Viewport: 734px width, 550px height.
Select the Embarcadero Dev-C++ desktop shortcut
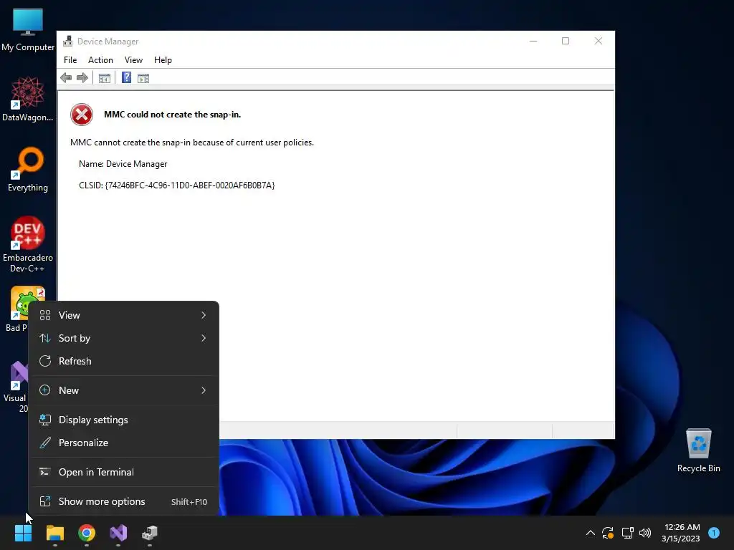[28, 244]
